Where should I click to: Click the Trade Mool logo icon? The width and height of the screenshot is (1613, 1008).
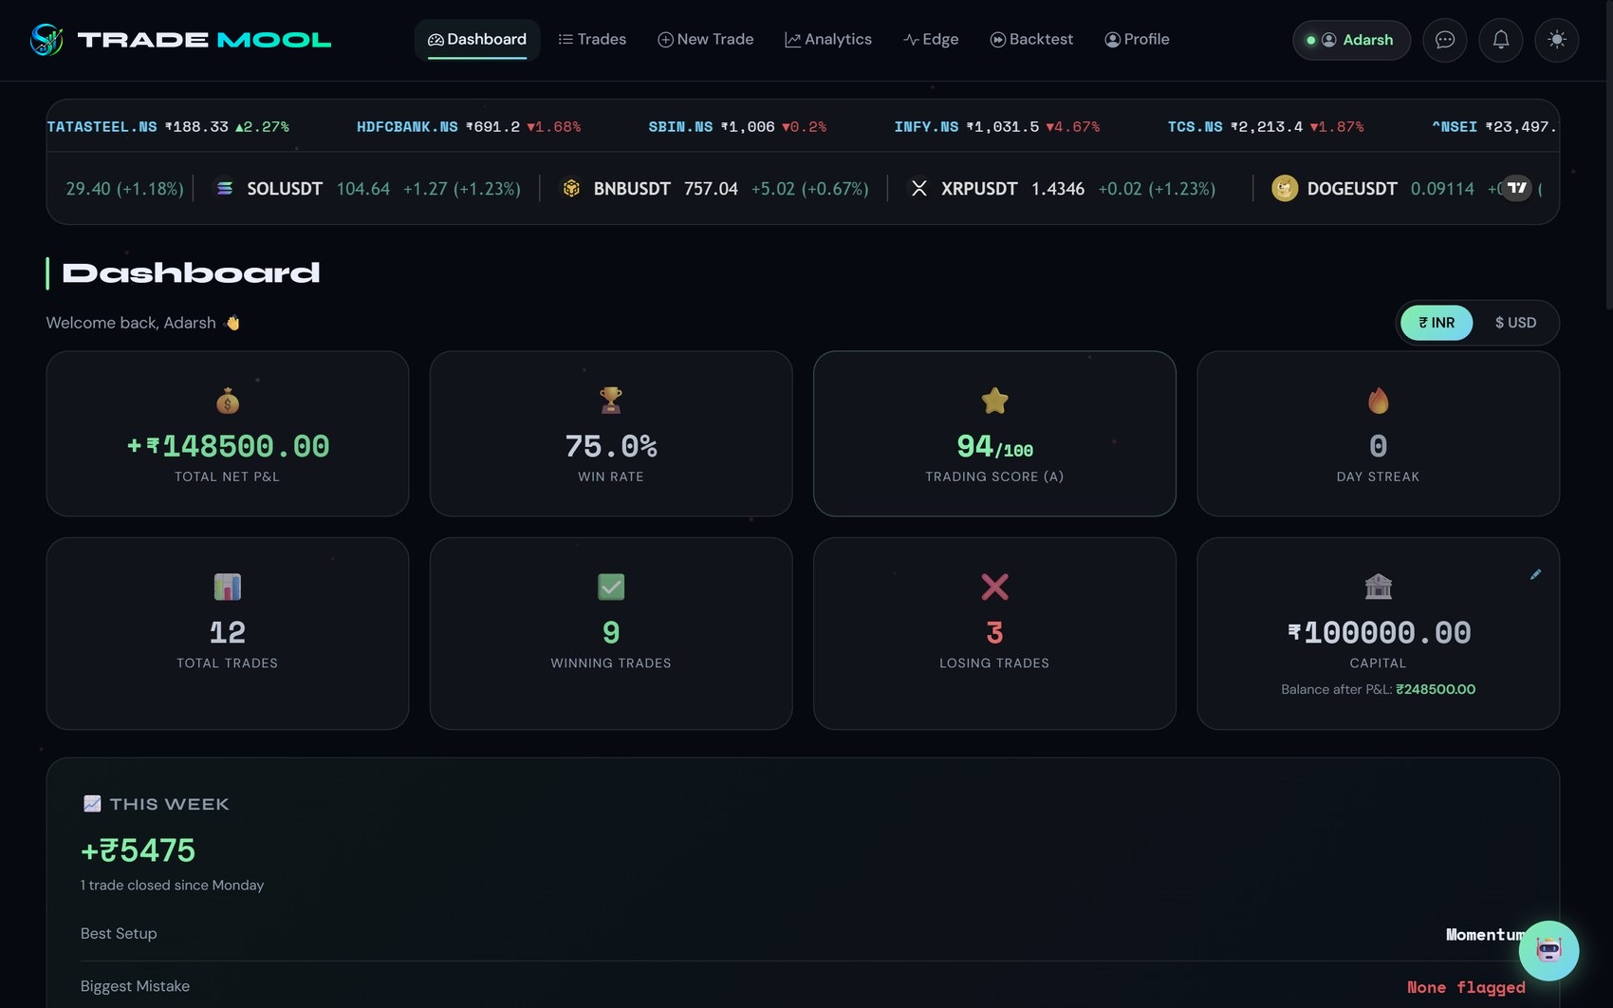[x=46, y=39]
